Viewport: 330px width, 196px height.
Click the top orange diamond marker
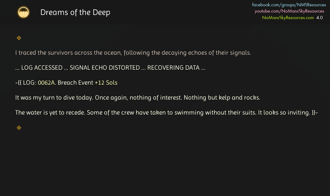[x=19, y=38]
